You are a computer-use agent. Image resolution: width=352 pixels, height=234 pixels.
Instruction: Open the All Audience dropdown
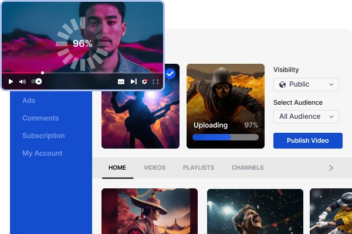click(306, 116)
